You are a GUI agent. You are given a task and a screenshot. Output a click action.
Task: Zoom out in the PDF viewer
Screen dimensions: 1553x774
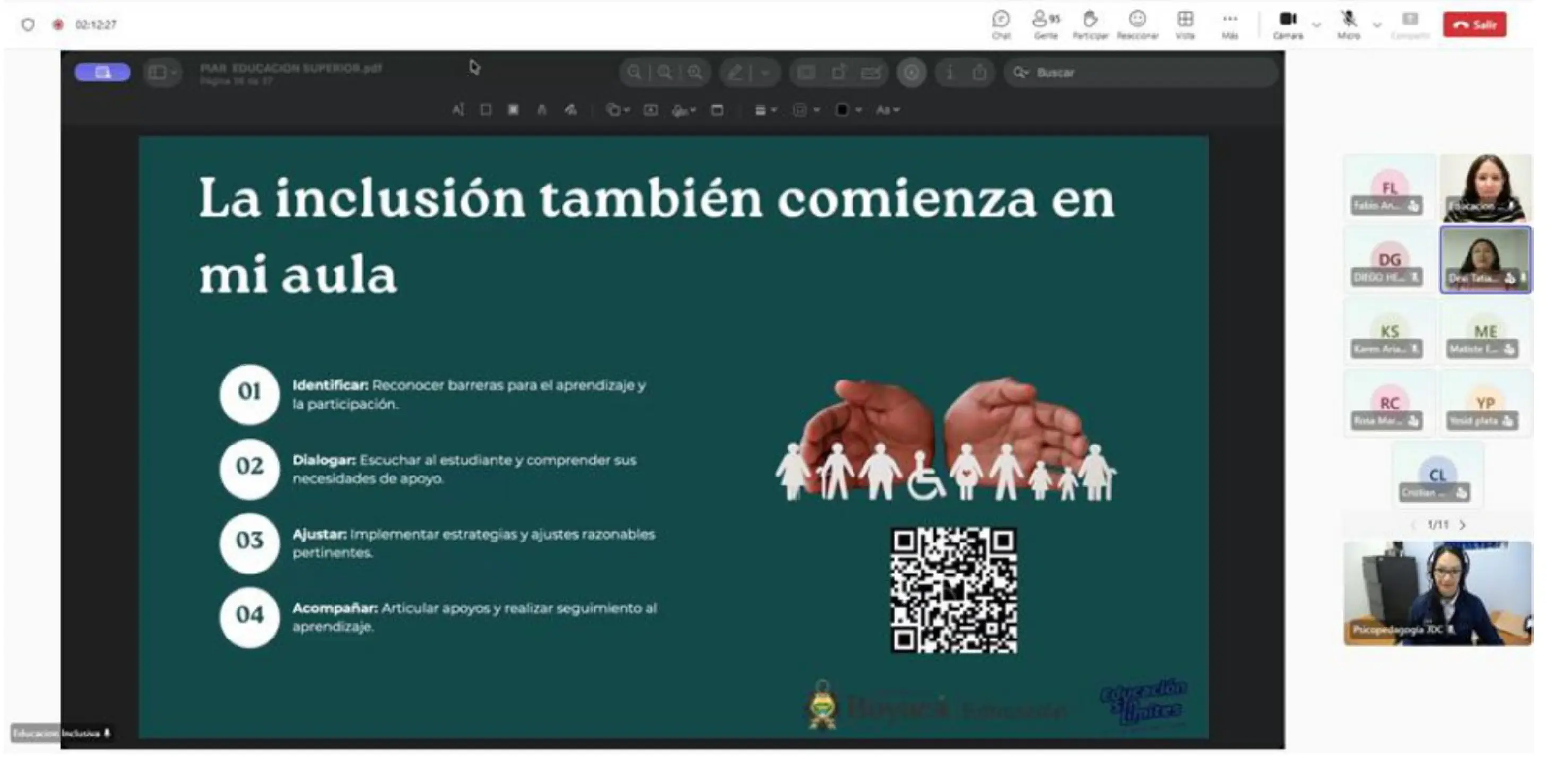(634, 72)
